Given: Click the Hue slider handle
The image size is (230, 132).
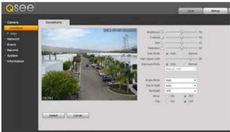Looking at the screenshot, I should point(182,42).
